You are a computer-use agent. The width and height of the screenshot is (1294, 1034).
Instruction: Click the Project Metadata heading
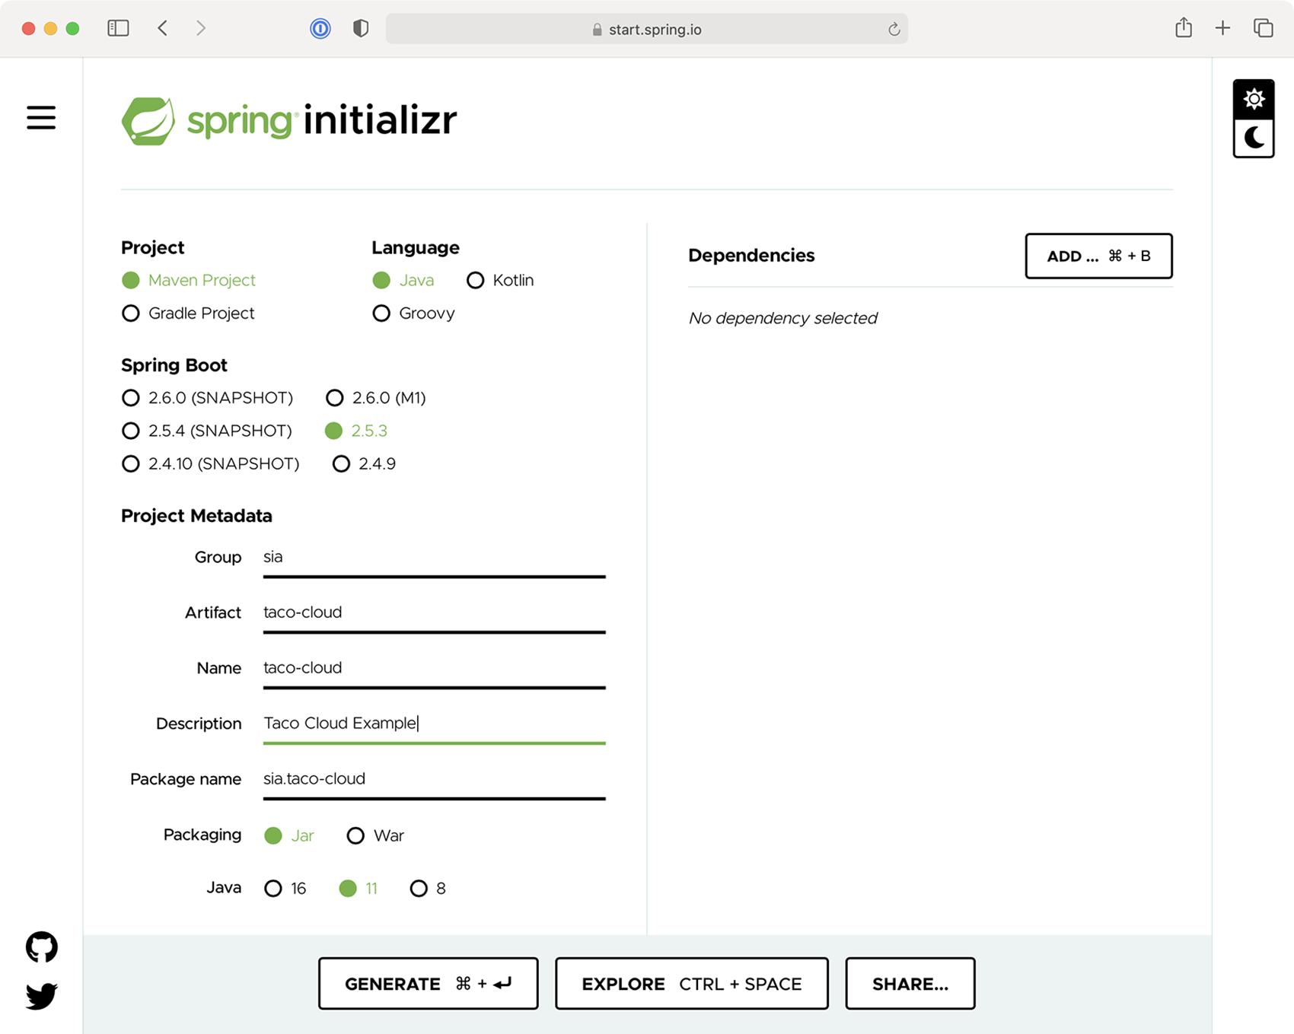196,516
